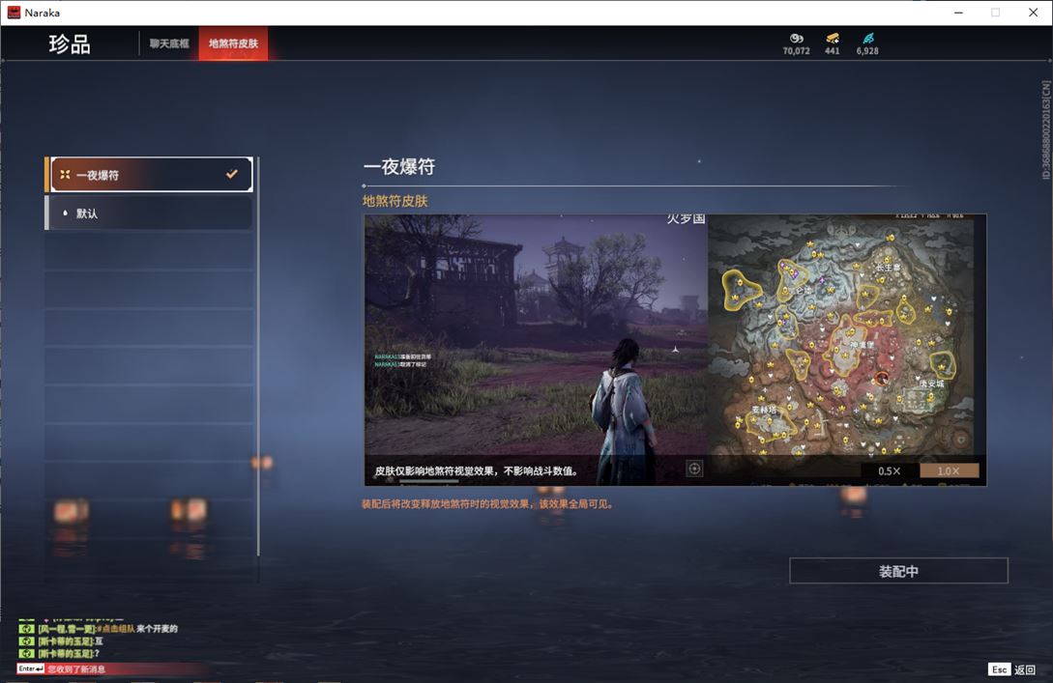Click the 6,928 currency amount
The height and width of the screenshot is (683, 1053).
(x=867, y=51)
